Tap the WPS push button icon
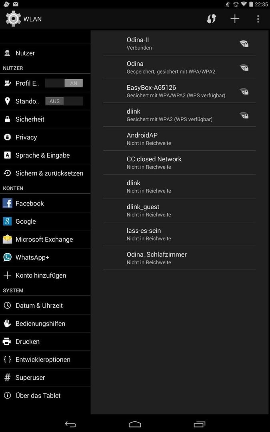 [211, 19]
